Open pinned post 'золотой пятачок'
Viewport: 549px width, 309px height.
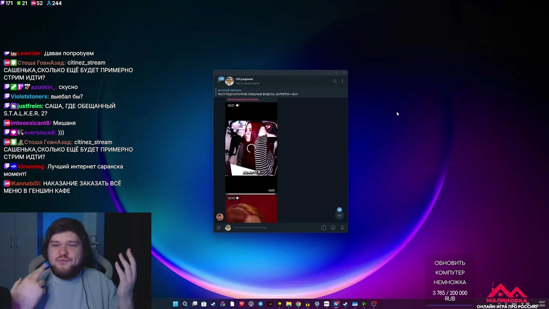click(281, 92)
